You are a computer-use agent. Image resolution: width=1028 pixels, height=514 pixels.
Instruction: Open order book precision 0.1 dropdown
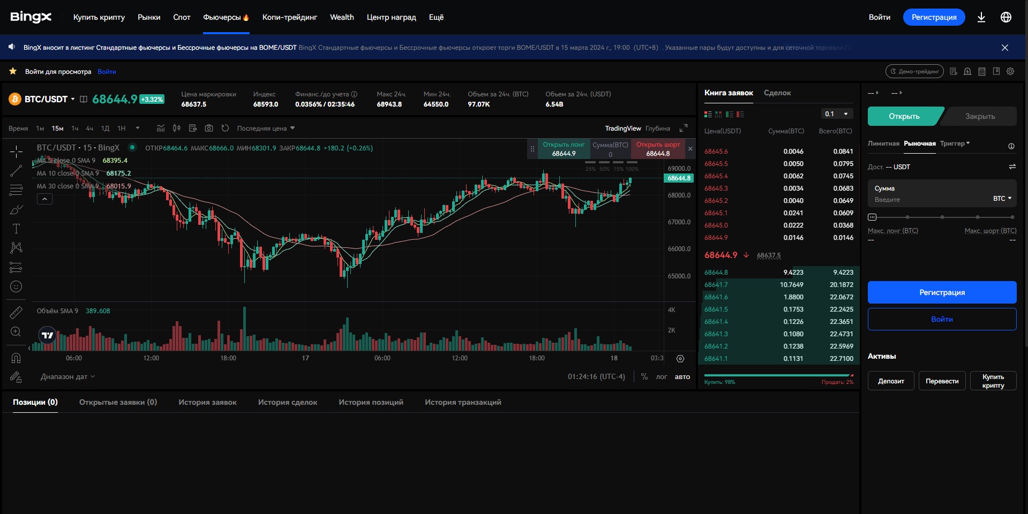click(x=837, y=114)
